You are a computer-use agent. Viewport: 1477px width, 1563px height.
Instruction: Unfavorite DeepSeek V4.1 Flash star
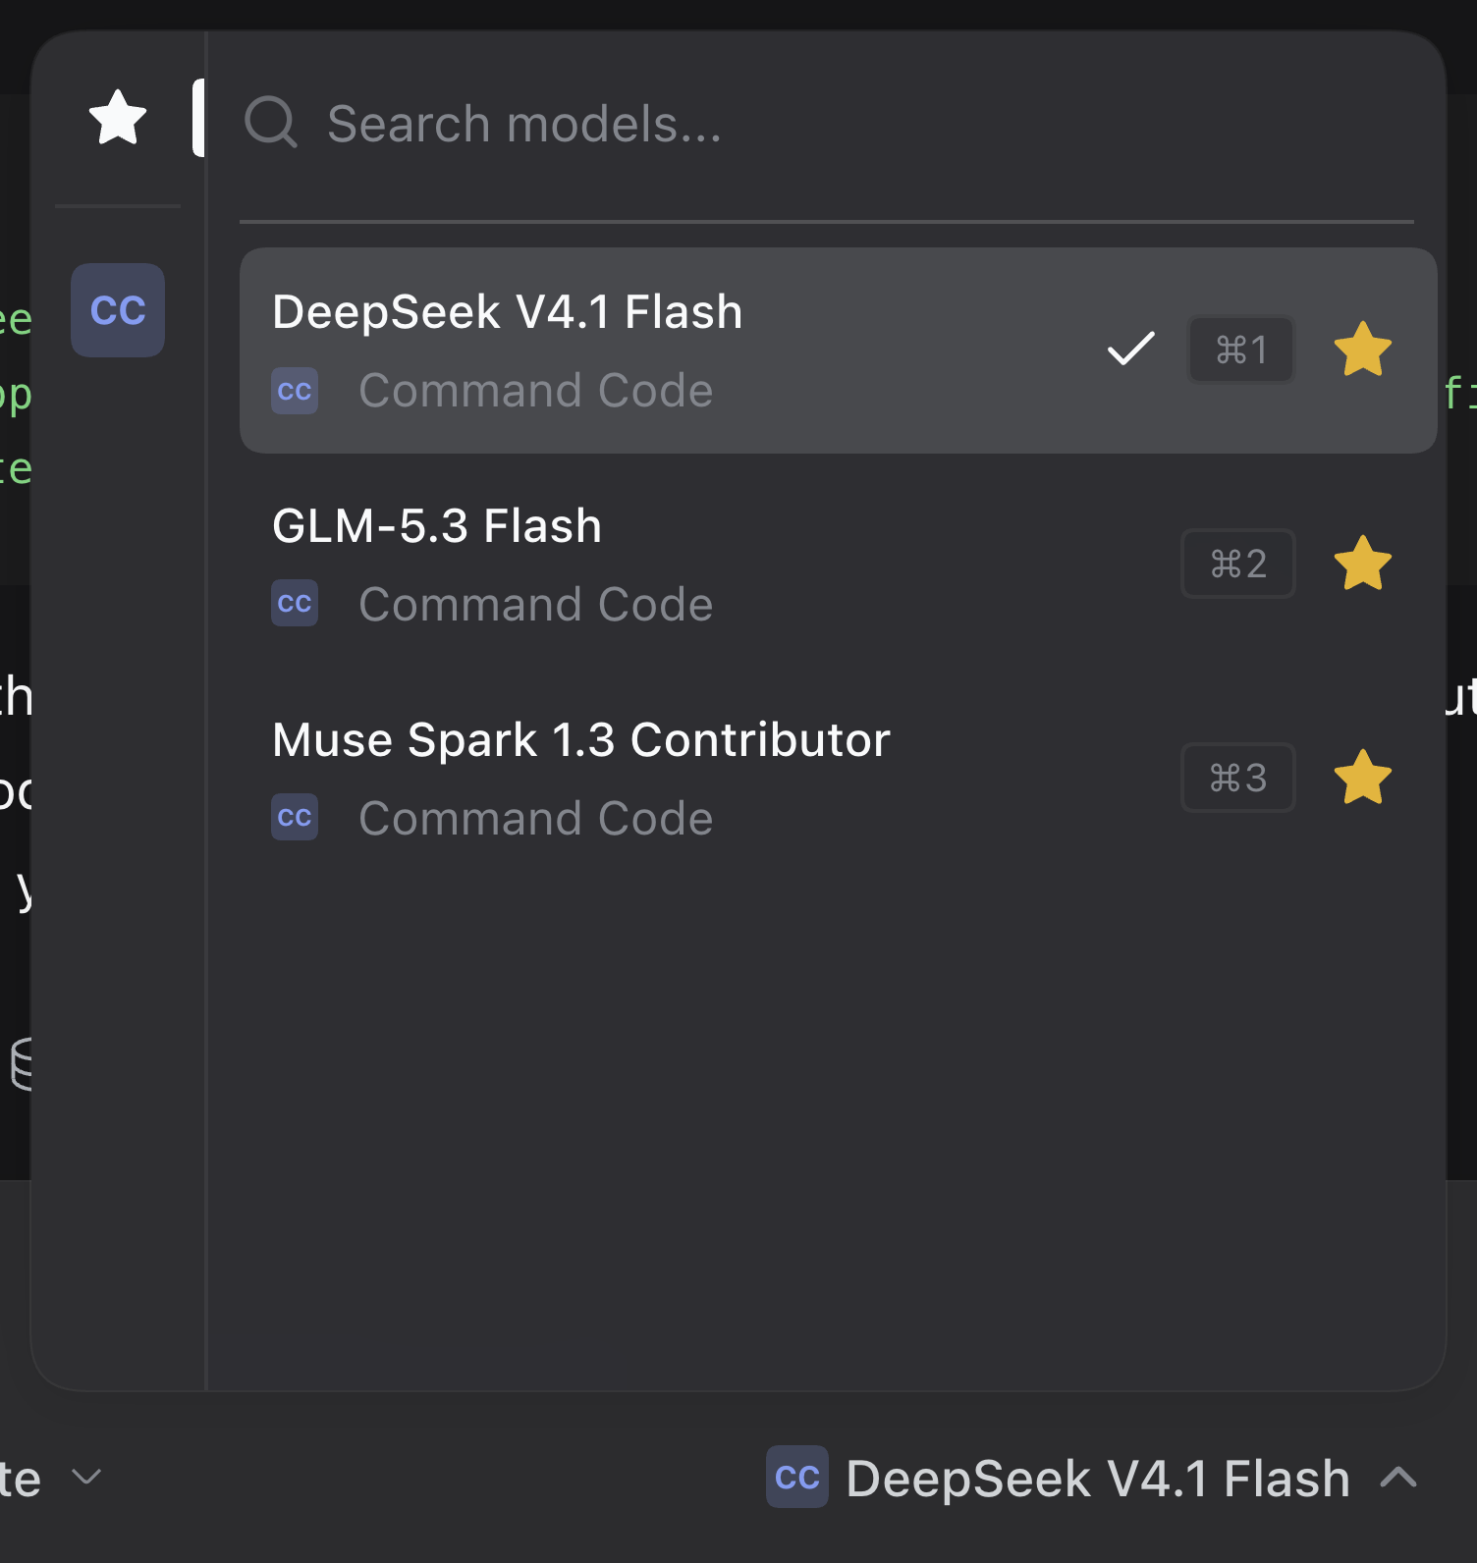pyautogui.click(x=1363, y=350)
